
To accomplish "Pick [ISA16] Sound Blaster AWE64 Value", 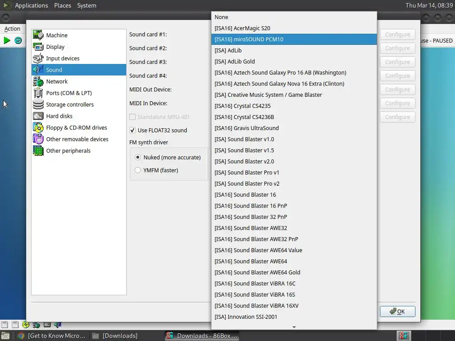I will point(294,250).
